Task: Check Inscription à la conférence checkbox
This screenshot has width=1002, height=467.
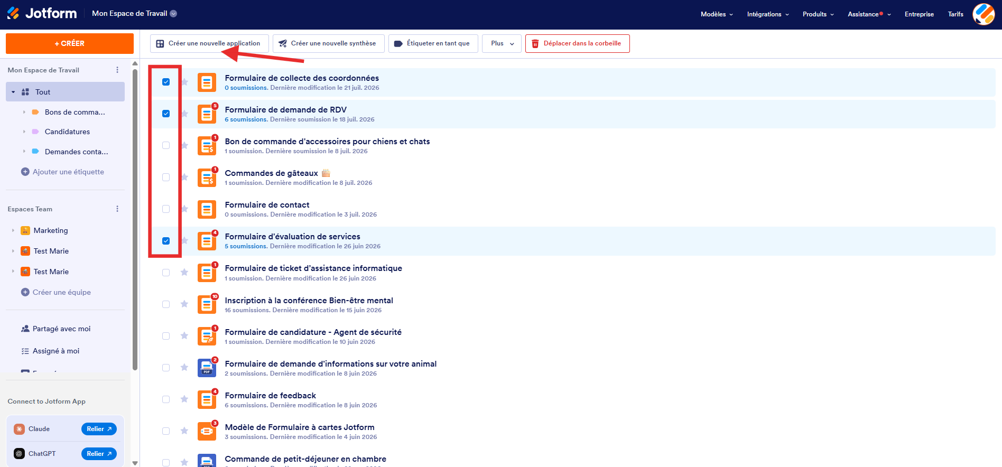Action: (x=166, y=304)
